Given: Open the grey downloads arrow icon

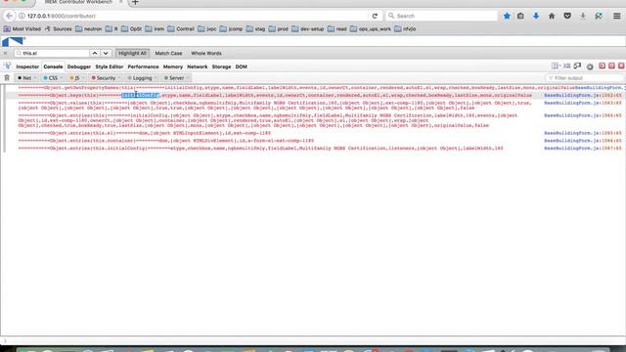Looking at the screenshot, I should click(583, 16).
